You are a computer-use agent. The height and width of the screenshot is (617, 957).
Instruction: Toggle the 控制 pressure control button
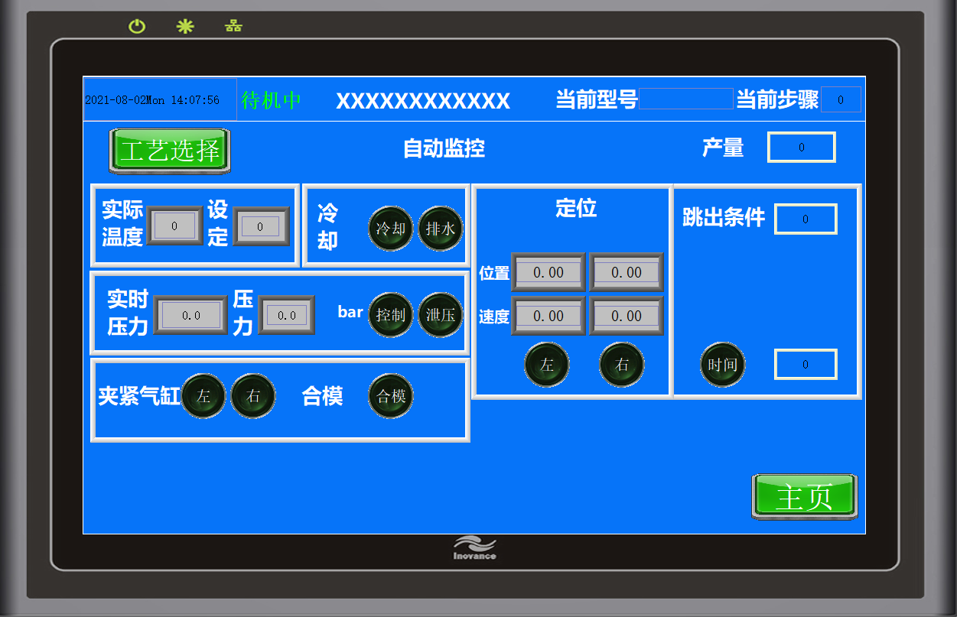391,315
